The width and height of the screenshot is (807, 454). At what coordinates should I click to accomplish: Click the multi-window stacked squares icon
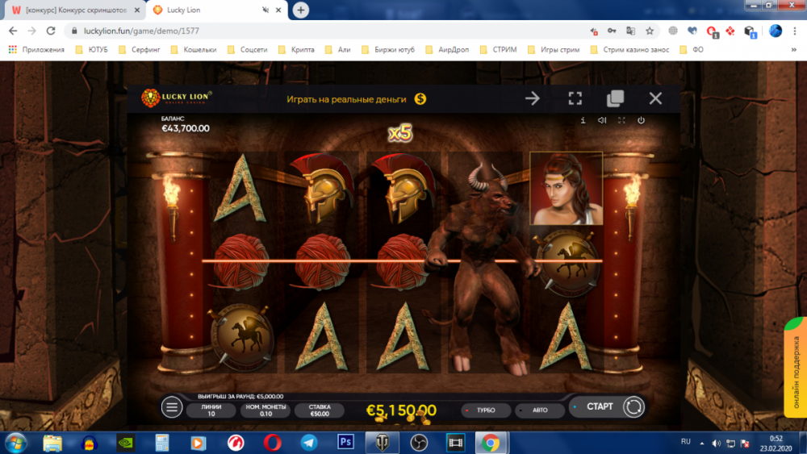point(615,98)
